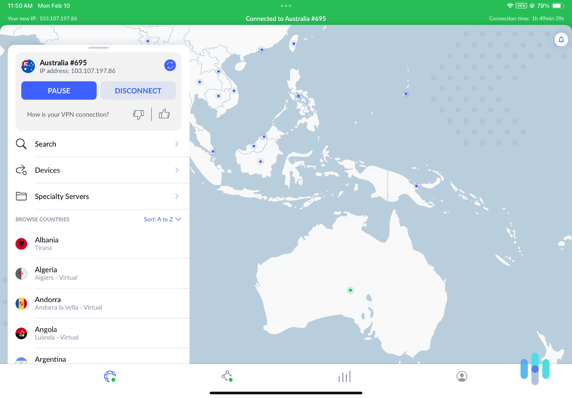Tap the Algeria flag icon
Viewport: 572px width, 398px height.
(x=21, y=273)
